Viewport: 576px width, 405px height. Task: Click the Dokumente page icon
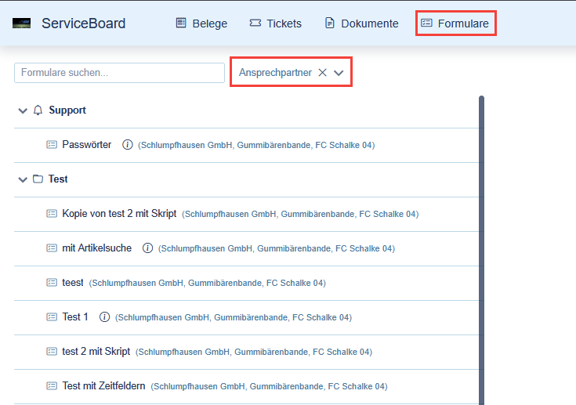(x=330, y=24)
